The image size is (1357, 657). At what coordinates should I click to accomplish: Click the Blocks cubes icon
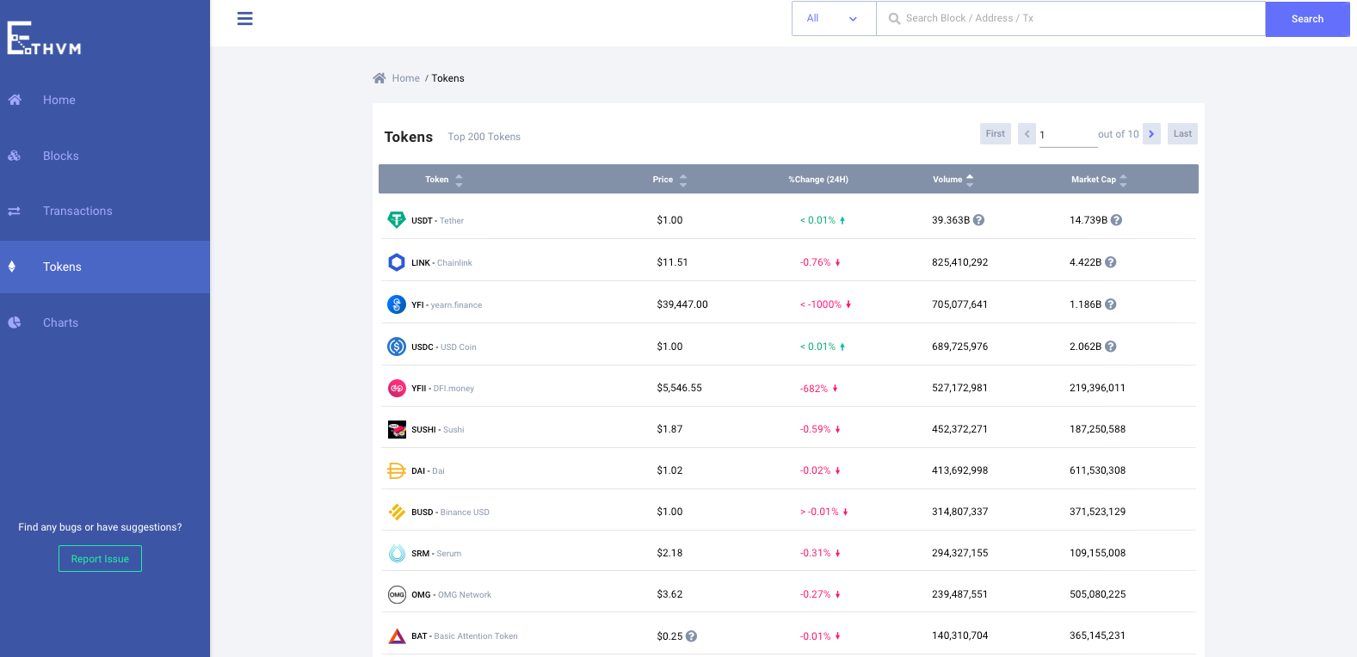point(15,156)
